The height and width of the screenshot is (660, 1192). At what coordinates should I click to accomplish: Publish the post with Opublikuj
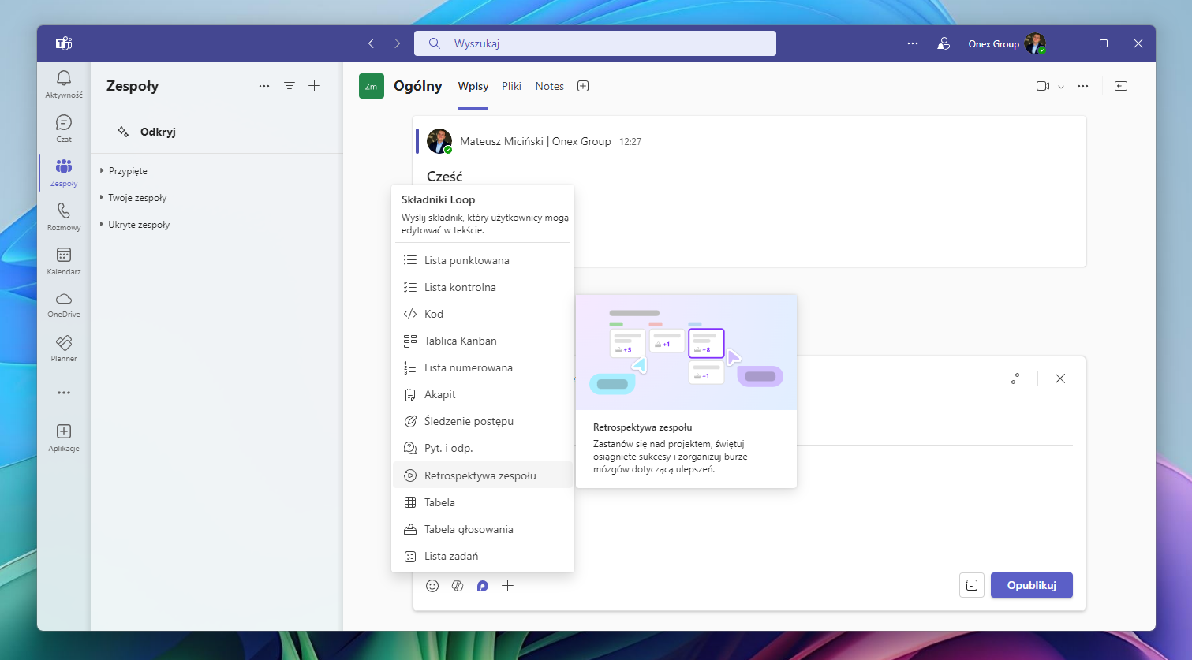1032,585
